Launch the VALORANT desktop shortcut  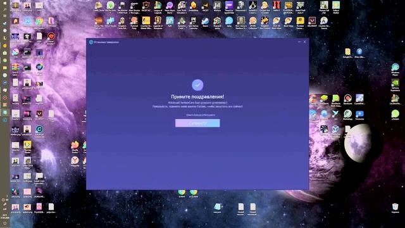[312, 22]
